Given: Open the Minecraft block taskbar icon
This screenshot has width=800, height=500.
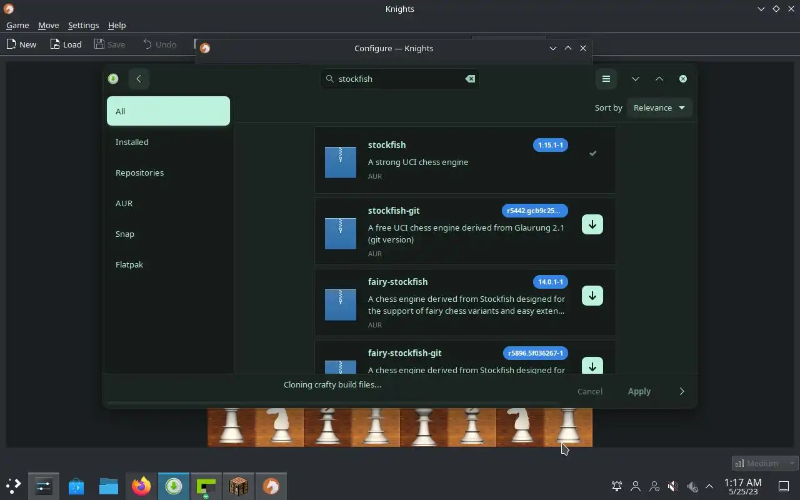Looking at the screenshot, I should 239,486.
